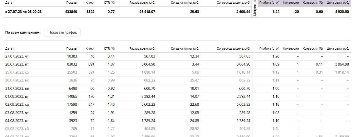Select the По всем кампаниям heading
The image size is (361, 137).
[x=22, y=32]
